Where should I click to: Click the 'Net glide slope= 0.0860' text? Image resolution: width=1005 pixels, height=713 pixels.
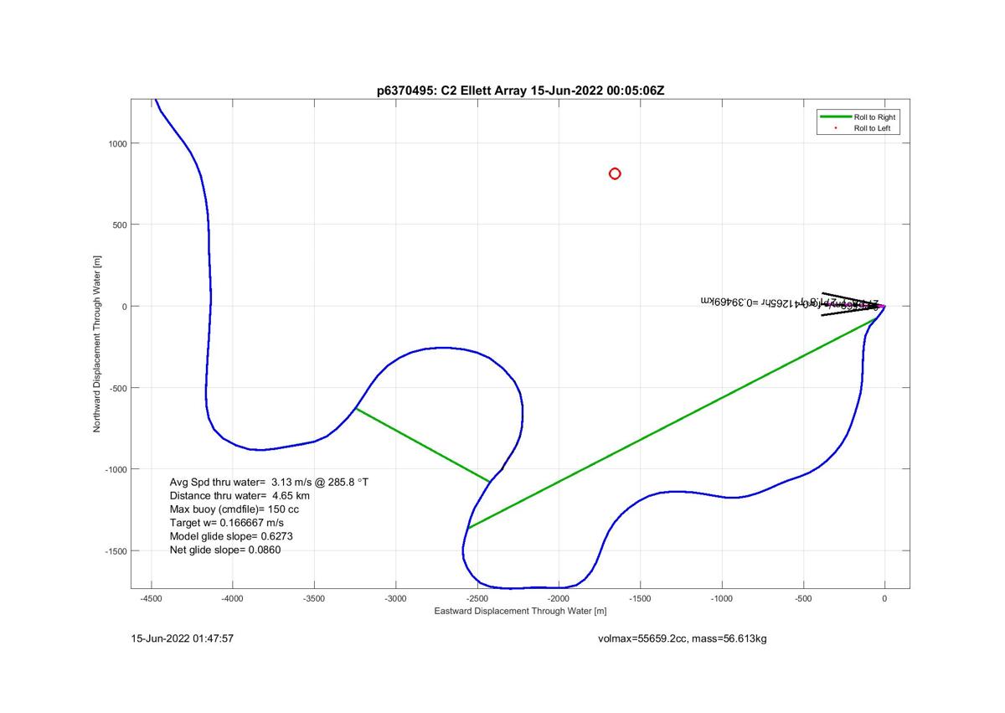[x=225, y=550]
